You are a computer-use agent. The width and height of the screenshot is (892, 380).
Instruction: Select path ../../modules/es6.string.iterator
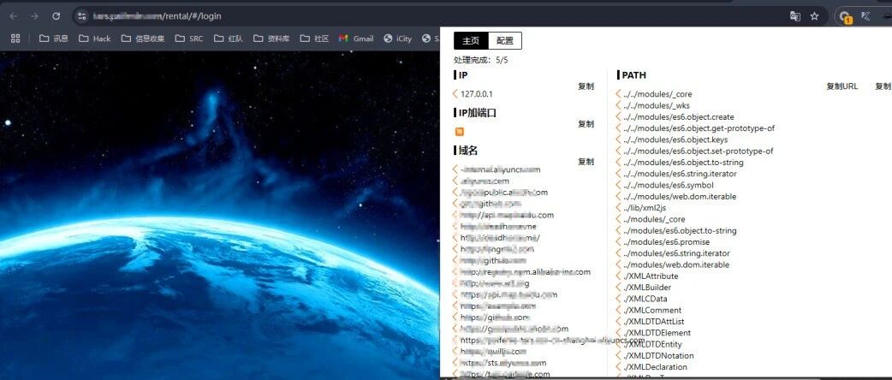[680, 174]
